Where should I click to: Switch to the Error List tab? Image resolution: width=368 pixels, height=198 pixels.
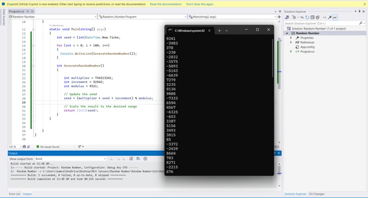click(15, 194)
